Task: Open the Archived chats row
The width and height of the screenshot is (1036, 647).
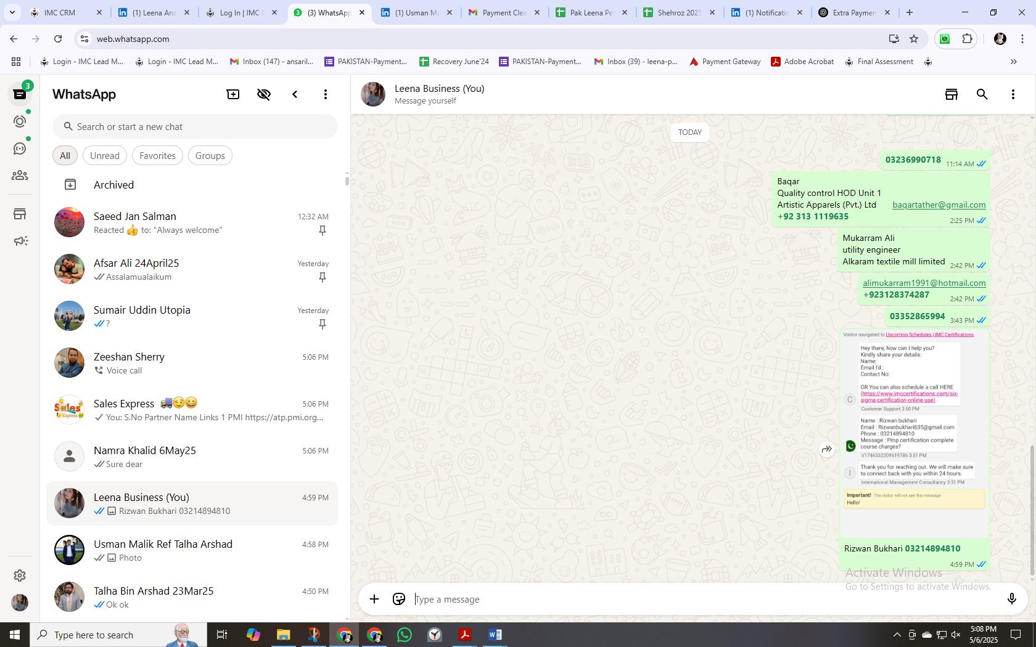Action: tap(192, 185)
